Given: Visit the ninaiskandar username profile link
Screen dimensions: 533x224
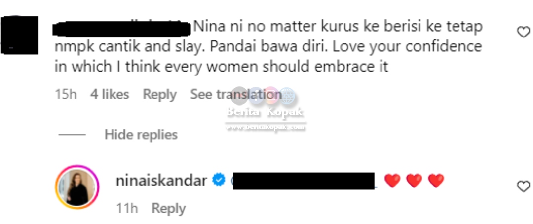Looking at the screenshot, I should (x=161, y=181).
